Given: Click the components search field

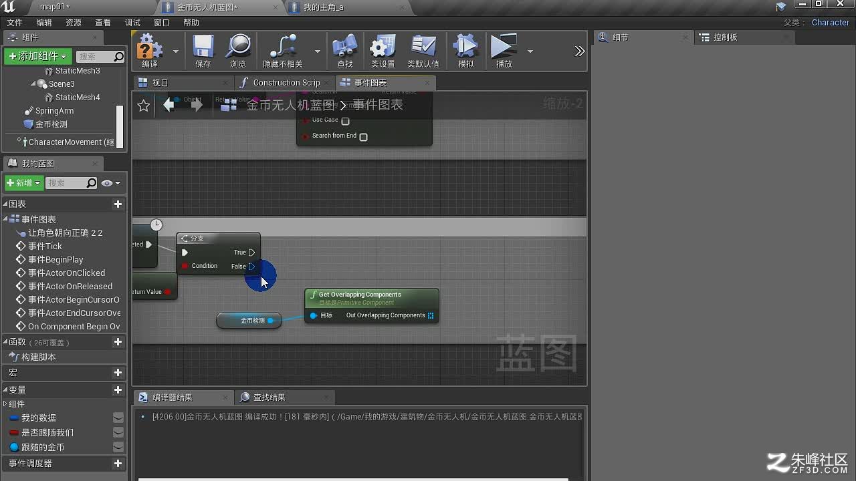Looking at the screenshot, I should point(100,57).
